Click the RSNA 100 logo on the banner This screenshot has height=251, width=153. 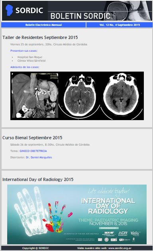(135, 233)
